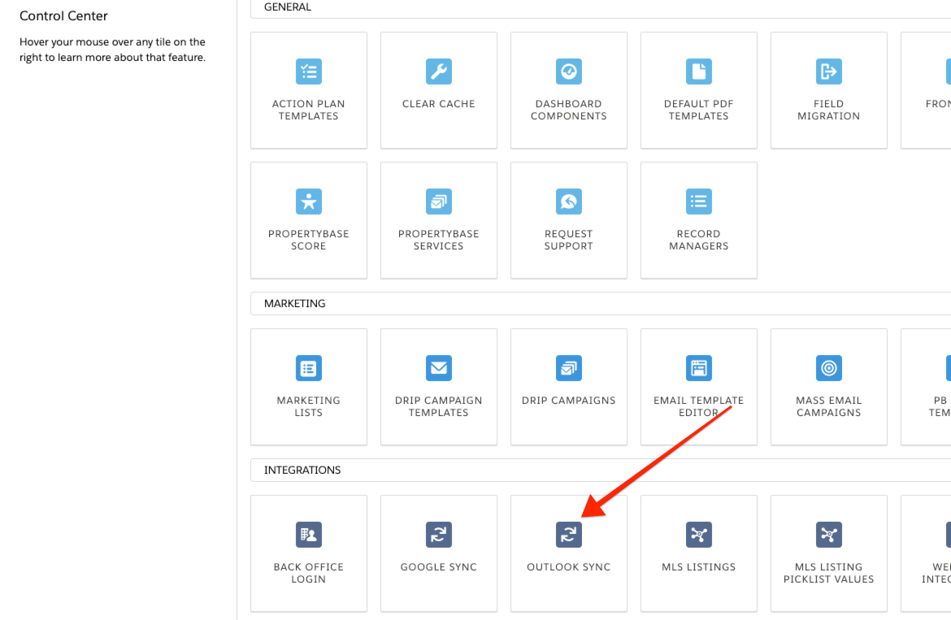
Task: Open the Dashboard Components gauge icon
Action: (x=569, y=72)
